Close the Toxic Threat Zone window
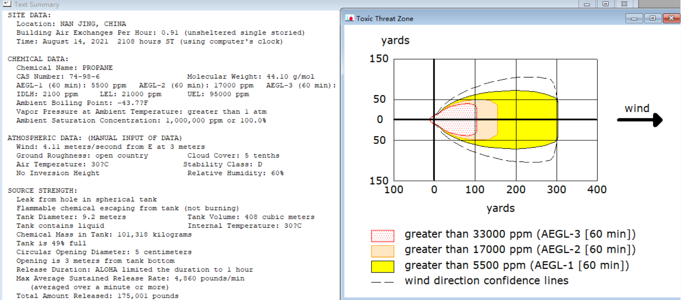This screenshot has height=300, width=681. point(671,18)
